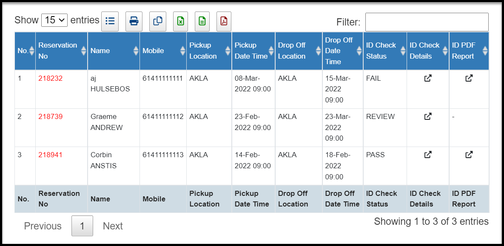Open reservation 218739 link
Viewport: 504px width, 246px height.
coord(51,116)
